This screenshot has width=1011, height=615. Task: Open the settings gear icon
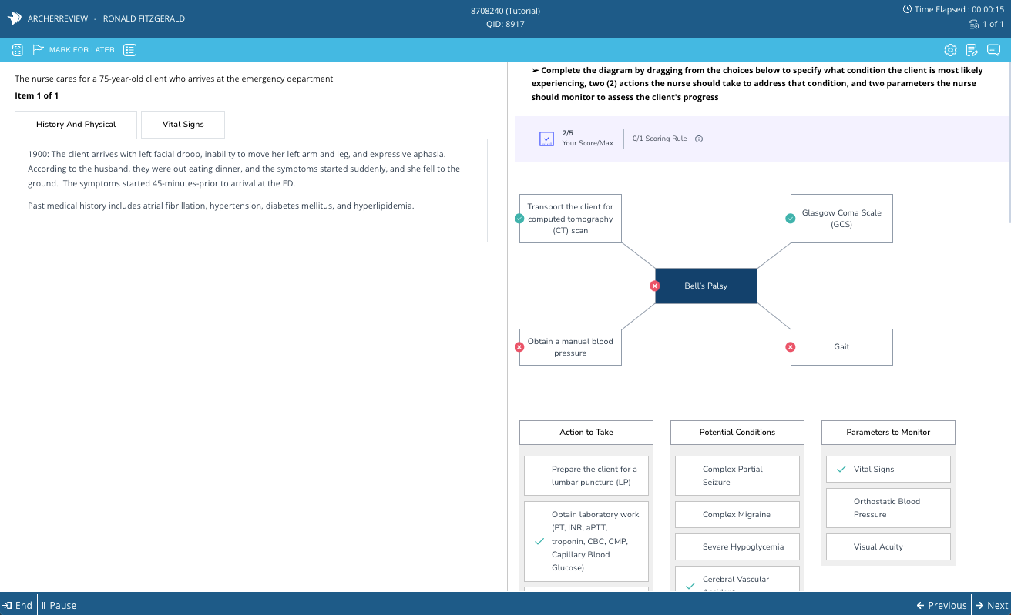tap(950, 50)
